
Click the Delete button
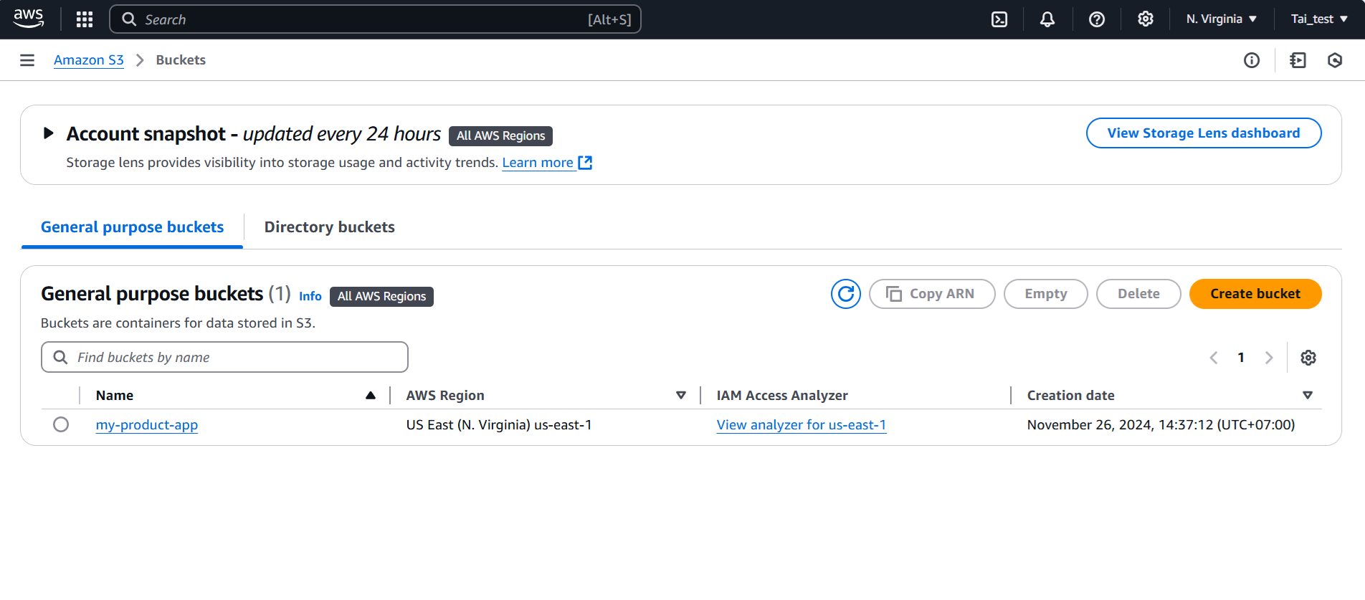point(1138,294)
